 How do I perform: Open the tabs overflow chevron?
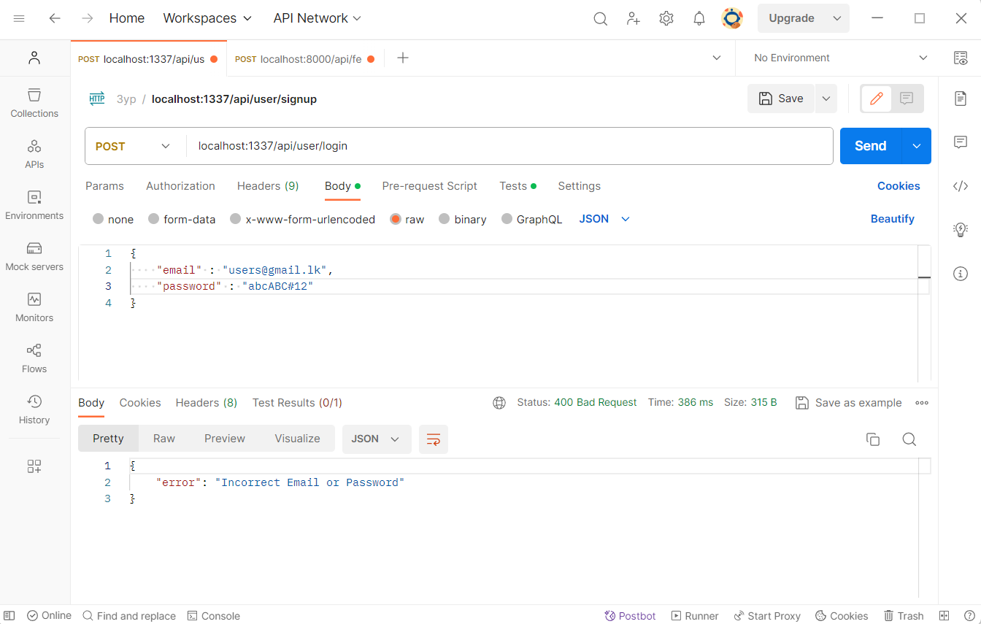coord(716,58)
